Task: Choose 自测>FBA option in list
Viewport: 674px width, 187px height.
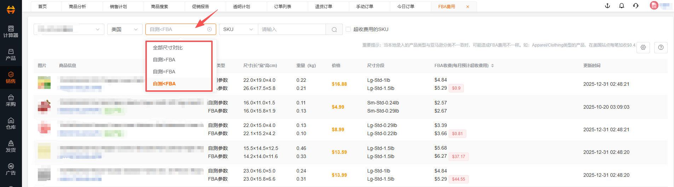Action: 164,60
